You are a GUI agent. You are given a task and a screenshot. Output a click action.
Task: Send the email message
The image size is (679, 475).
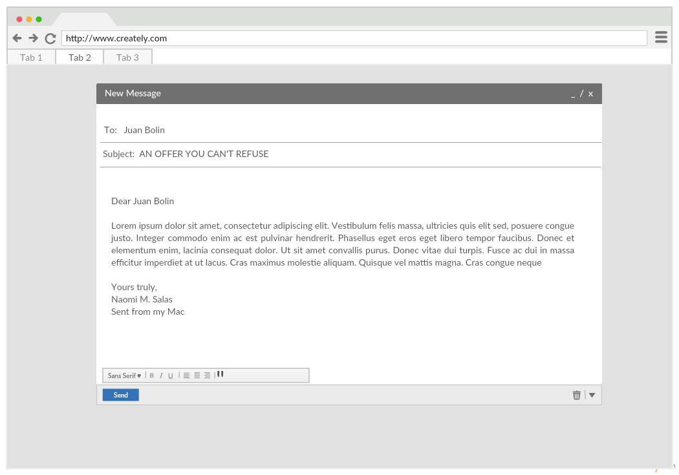click(121, 395)
